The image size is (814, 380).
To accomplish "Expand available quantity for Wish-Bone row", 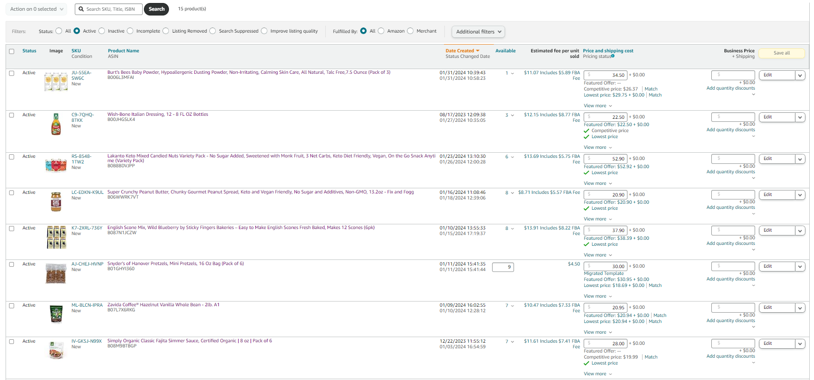I will [x=512, y=115].
